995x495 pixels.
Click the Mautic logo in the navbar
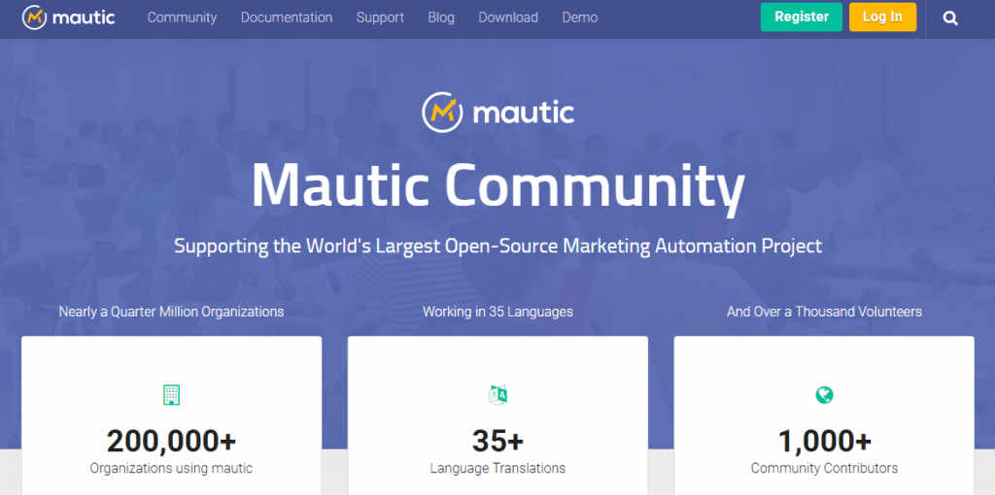point(69,17)
